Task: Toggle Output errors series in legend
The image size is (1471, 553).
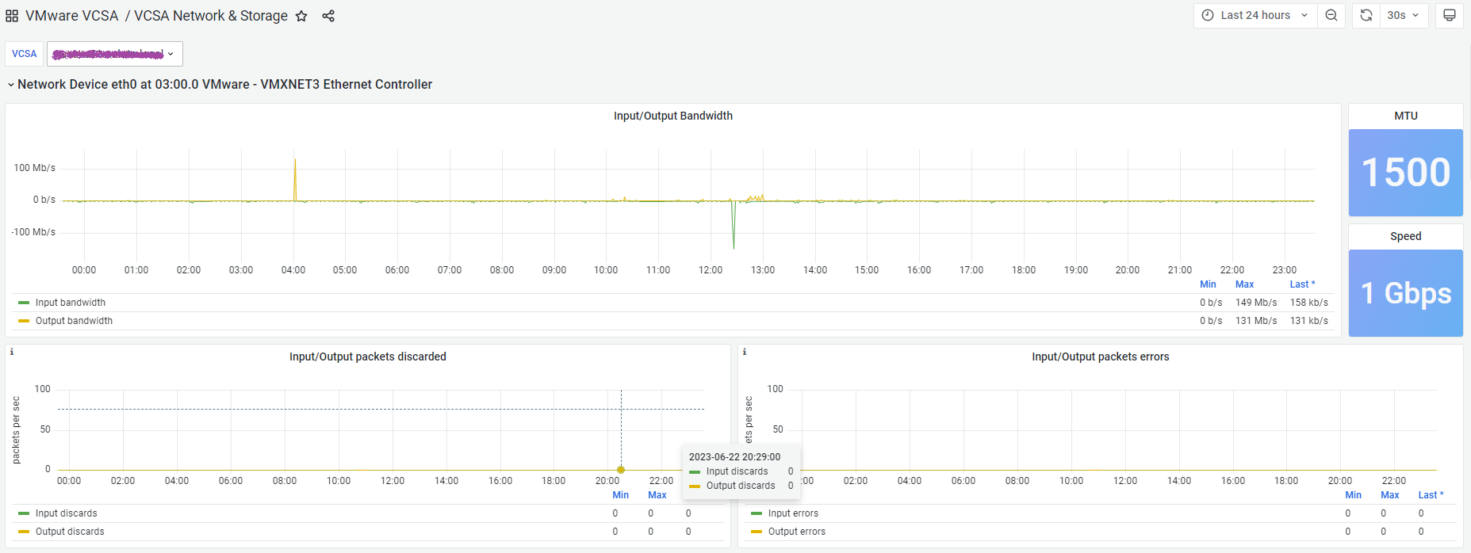Action: 796,532
